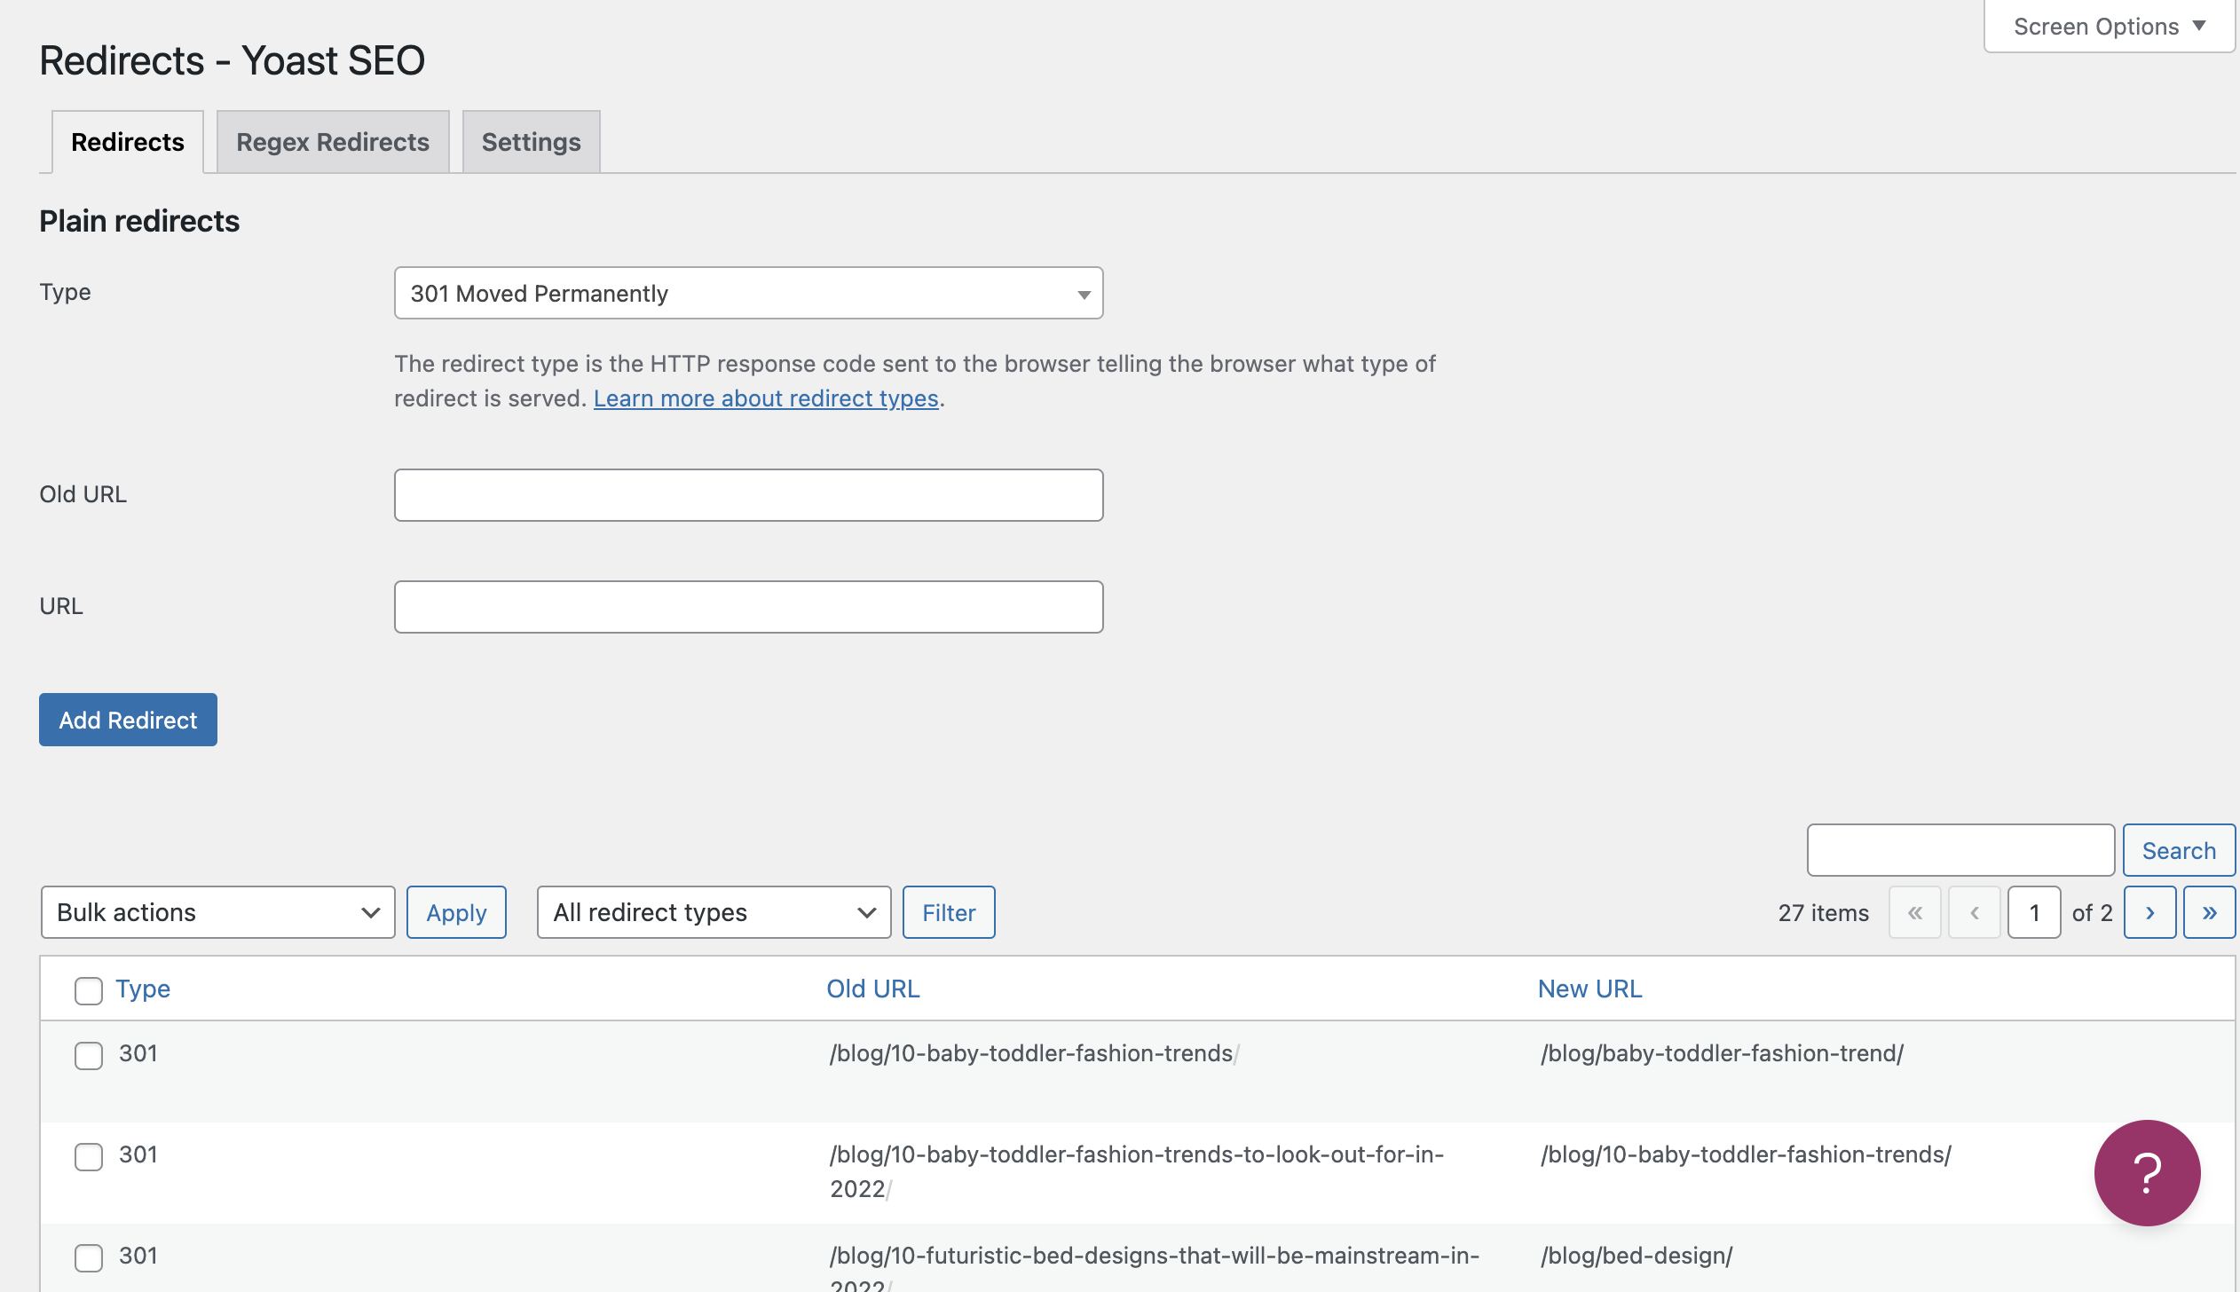Image resolution: width=2240 pixels, height=1292 pixels.
Task: Click the Plain redirects heading
Action: (x=139, y=221)
